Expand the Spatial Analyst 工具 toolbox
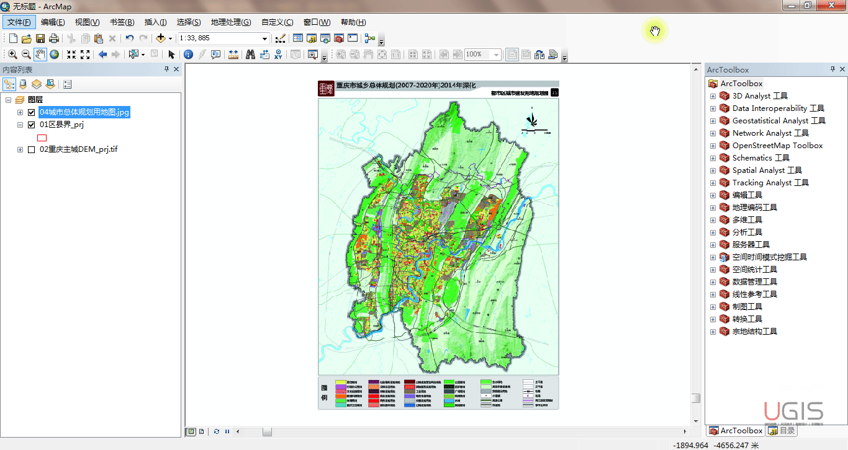Screen dimensions: 848x450 point(713,170)
